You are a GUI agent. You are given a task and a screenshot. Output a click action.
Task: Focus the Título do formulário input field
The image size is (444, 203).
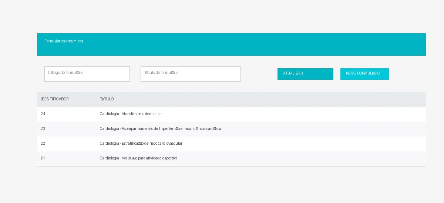point(191,74)
